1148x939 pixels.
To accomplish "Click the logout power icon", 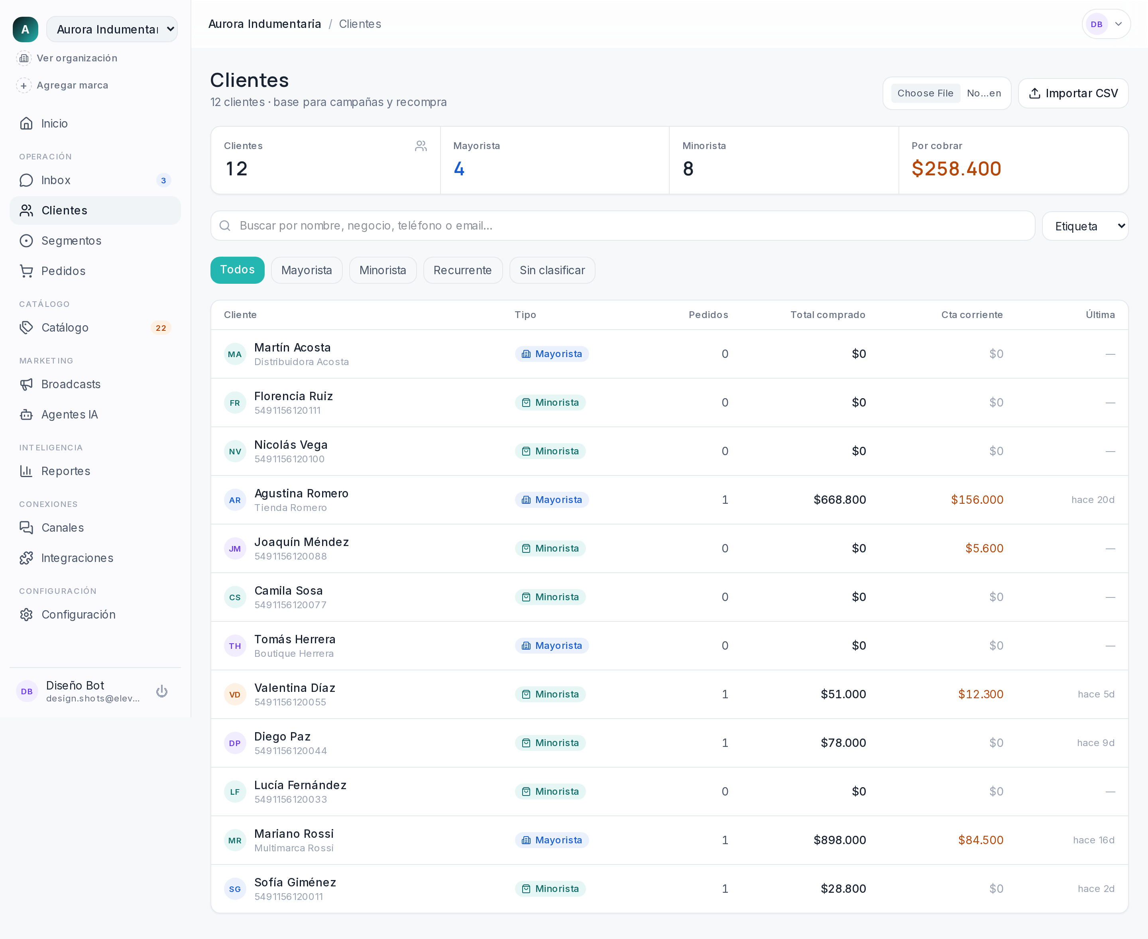I will 162,691.
